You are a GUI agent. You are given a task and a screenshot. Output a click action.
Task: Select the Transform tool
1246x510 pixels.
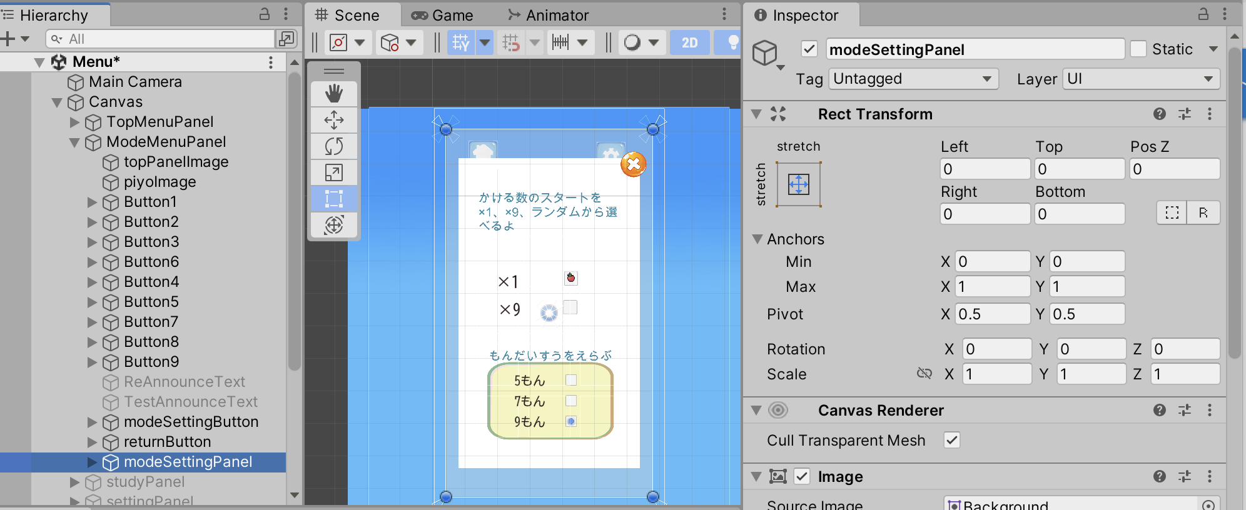coord(334,225)
